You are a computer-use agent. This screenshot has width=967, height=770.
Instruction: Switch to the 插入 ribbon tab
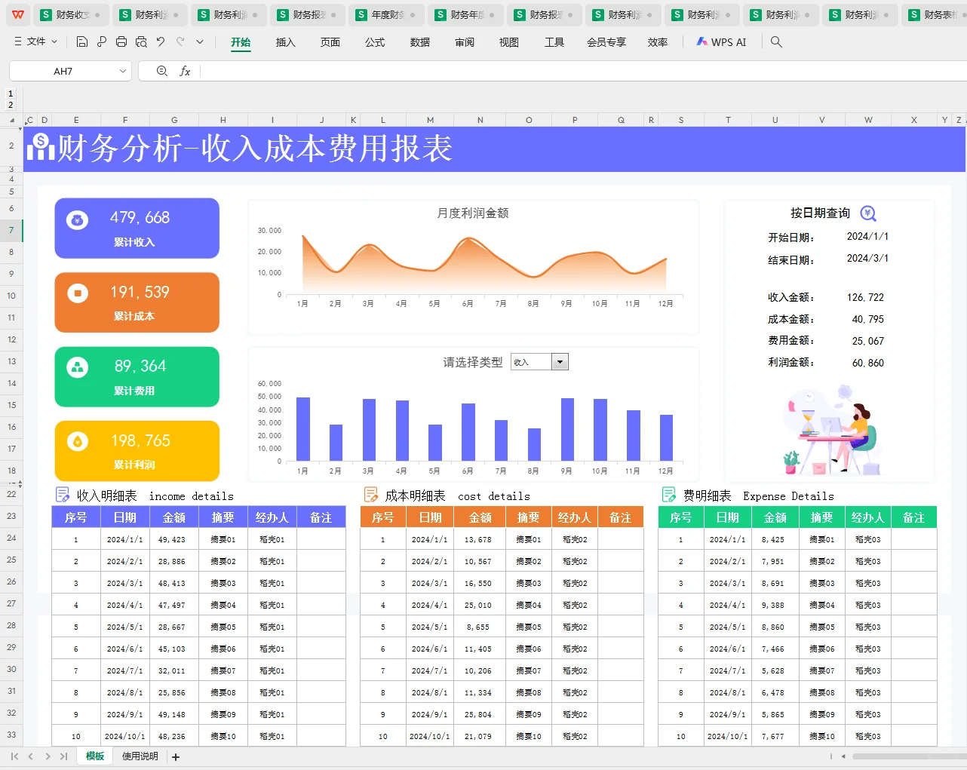point(285,42)
